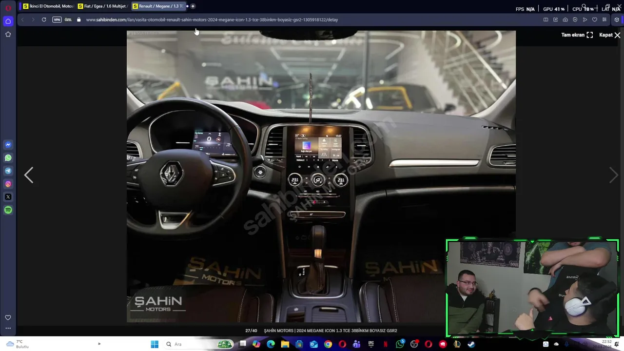The image size is (624, 351).
Task: Take a snapshot with camera icon
Action: coord(565,19)
